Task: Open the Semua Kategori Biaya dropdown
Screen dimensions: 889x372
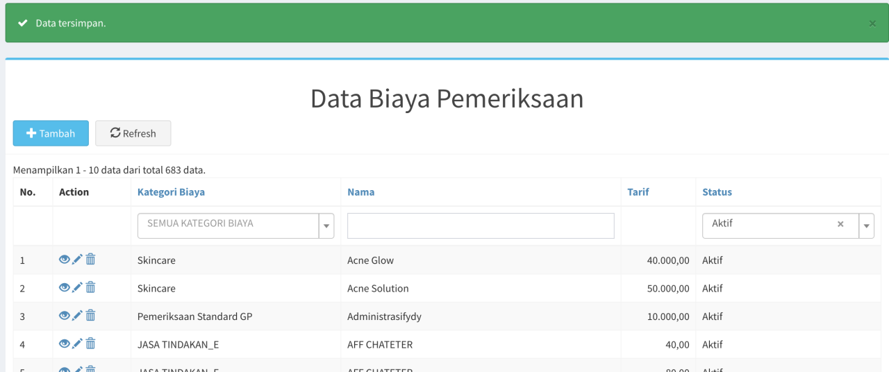Action: click(x=235, y=226)
